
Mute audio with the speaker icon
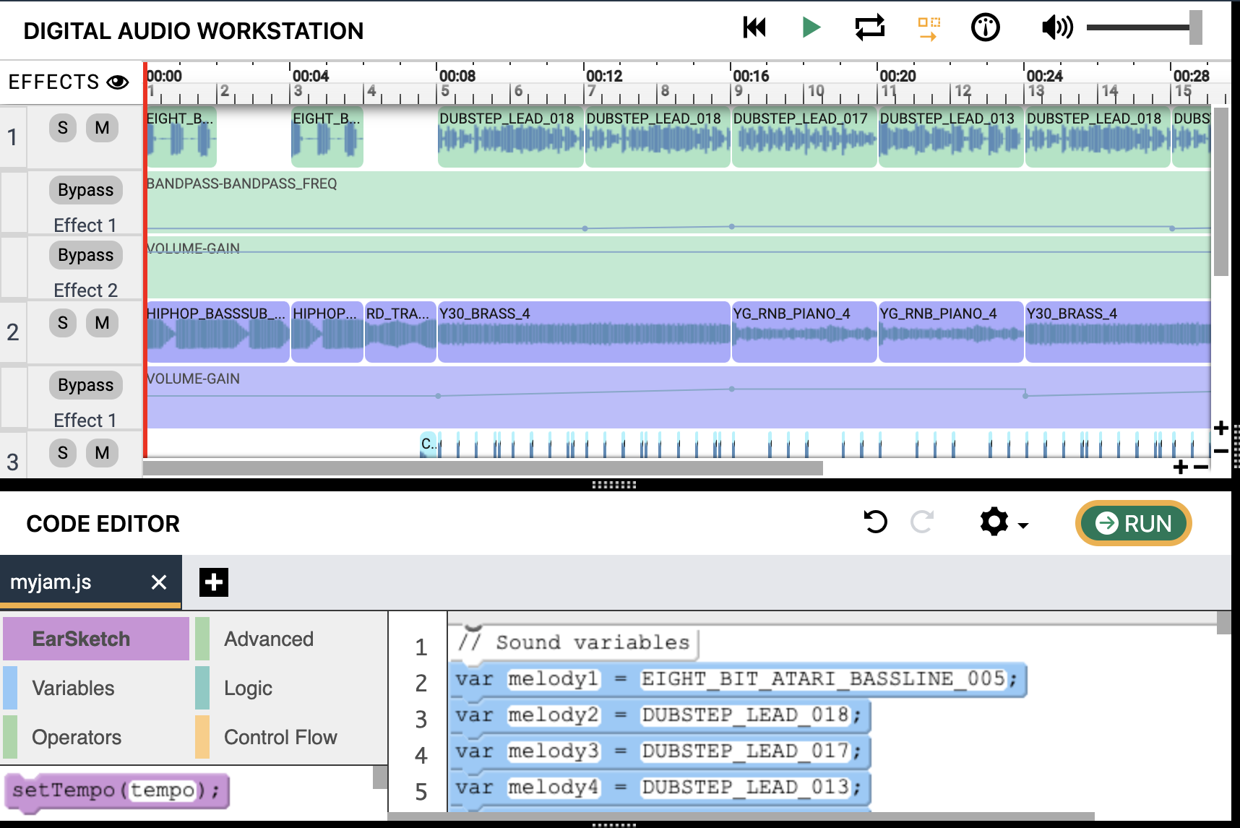(1056, 28)
